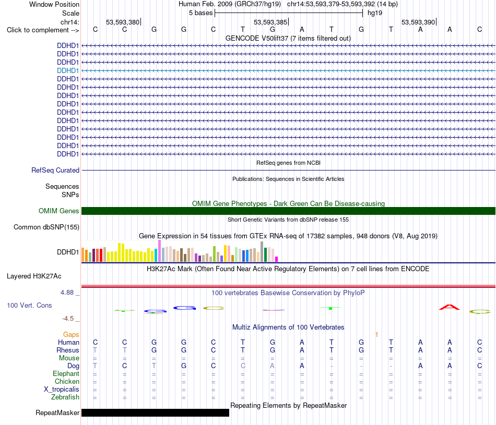The width and height of the screenshot is (496, 425).
Task: Click 'Publications: Sequences in Scientific Articles' title
Action: (288, 179)
